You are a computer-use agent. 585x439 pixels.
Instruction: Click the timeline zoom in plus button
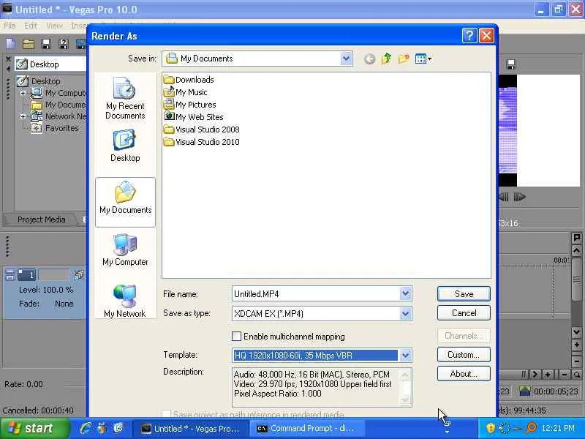point(548,375)
